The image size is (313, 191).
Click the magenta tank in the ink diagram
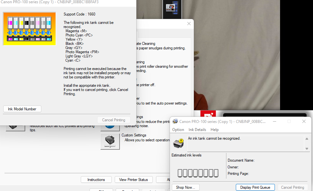[10, 23]
